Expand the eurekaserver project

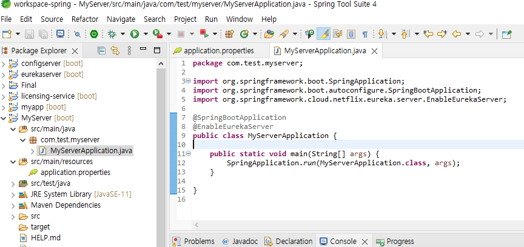tap(4, 74)
